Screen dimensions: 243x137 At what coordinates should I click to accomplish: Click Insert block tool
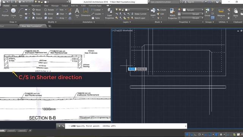tap(153, 13)
